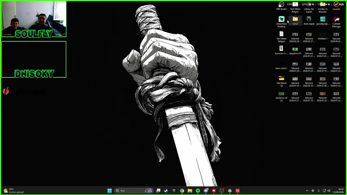Open Steam from the taskbar
The height and width of the screenshot is (195, 347).
166,191
